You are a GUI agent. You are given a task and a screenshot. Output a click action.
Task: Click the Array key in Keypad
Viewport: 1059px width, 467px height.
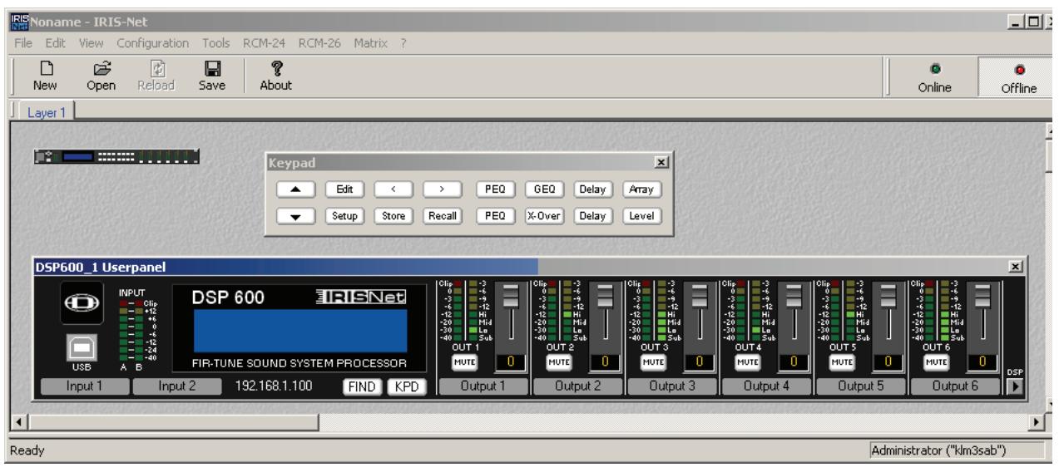click(641, 189)
